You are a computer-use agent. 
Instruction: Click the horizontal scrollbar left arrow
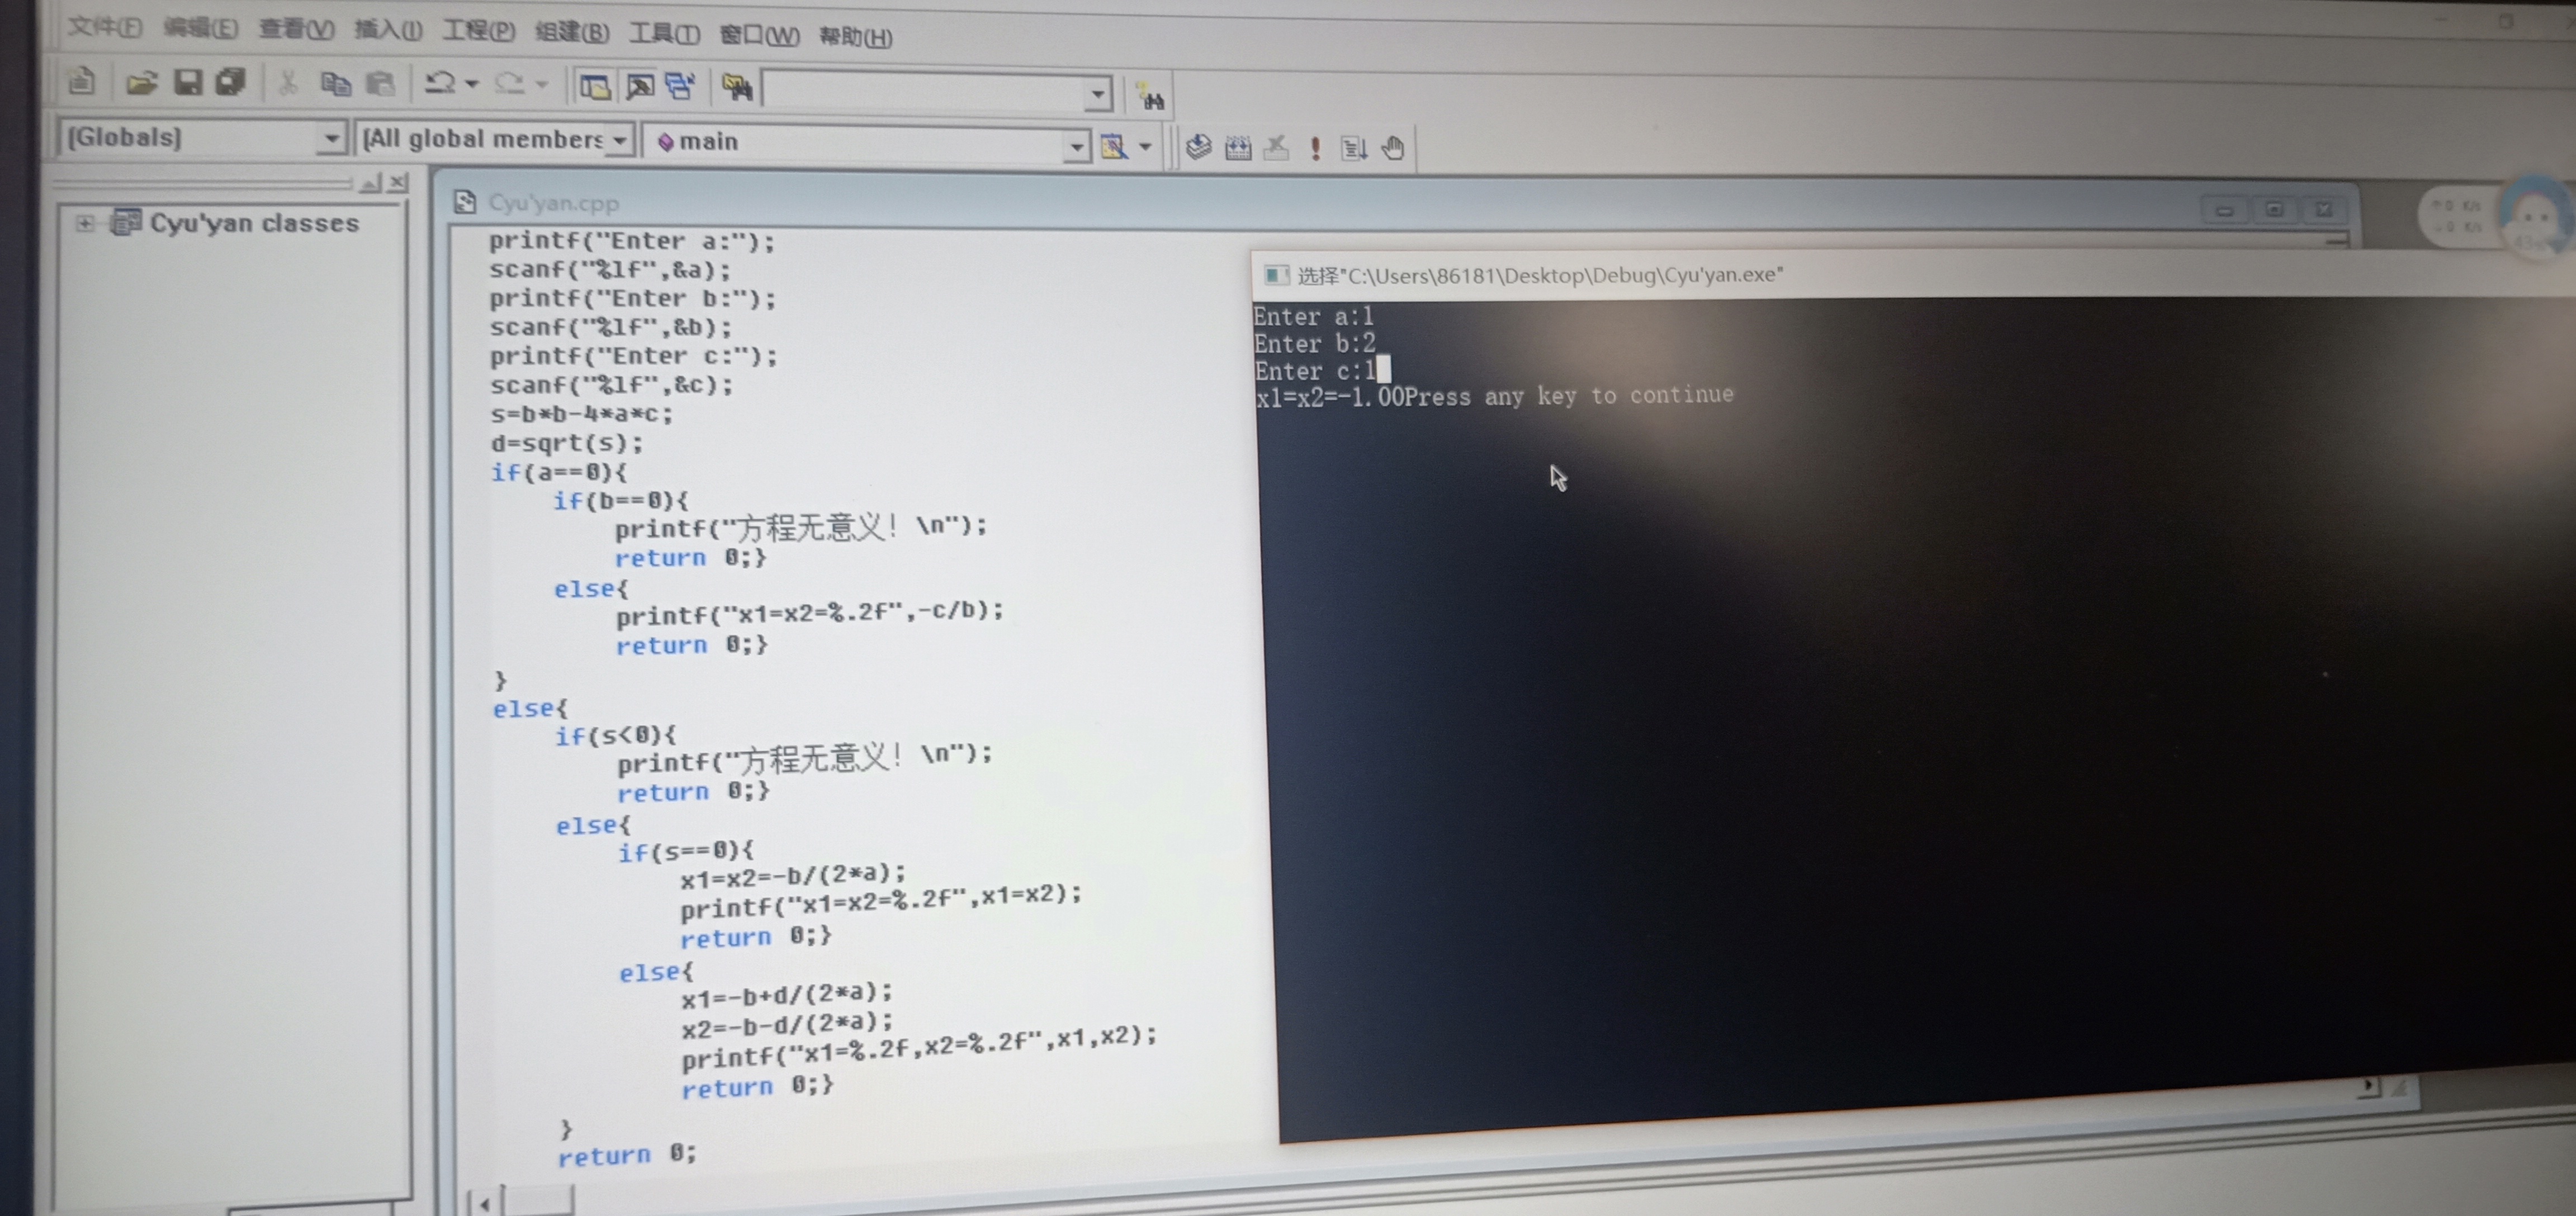(485, 1204)
